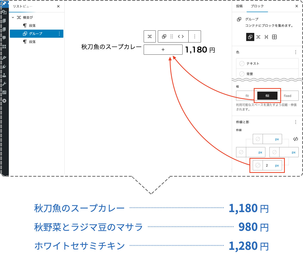Open border options three-dot menu
This screenshot has height=263, width=303.
pyautogui.click(x=296, y=122)
